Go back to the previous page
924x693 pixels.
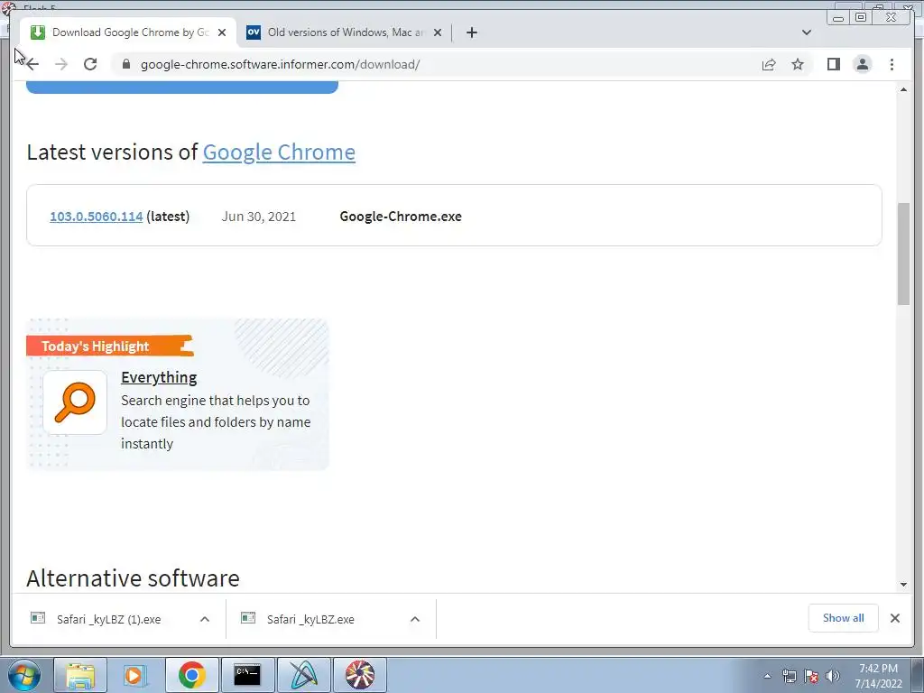(x=32, y=64)
